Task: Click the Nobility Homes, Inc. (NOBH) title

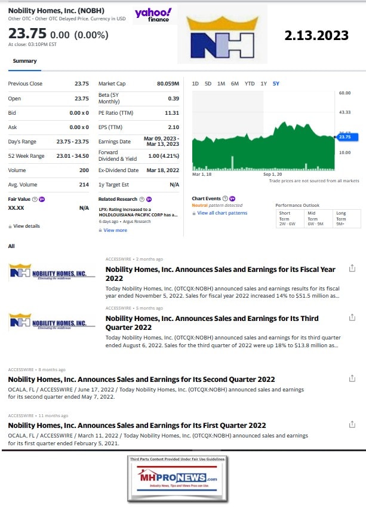Action: [x=56, y=10]
